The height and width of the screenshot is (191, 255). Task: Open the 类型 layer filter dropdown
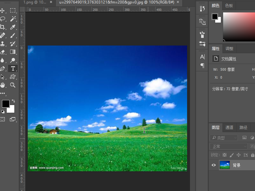(x=224, y=138)
